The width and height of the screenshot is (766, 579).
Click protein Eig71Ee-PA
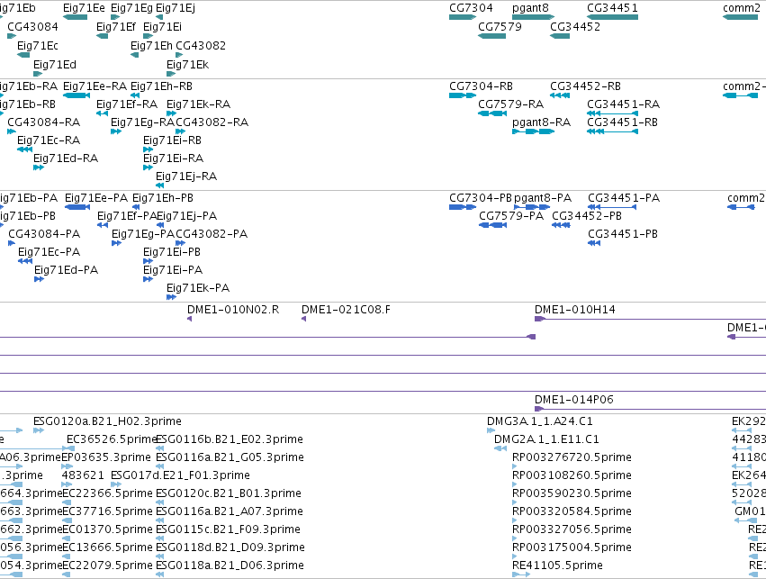pyautogui.click(x=96, y=198)
